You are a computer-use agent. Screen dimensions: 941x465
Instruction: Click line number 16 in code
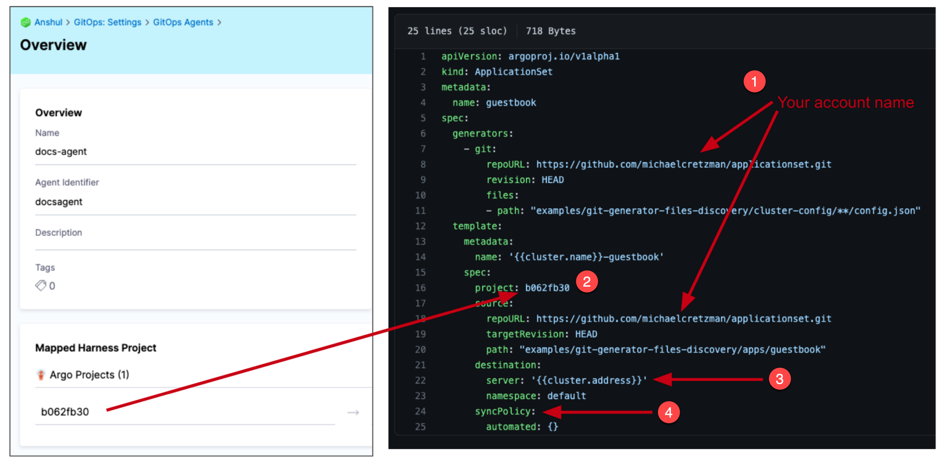click(x=420, y=288)
